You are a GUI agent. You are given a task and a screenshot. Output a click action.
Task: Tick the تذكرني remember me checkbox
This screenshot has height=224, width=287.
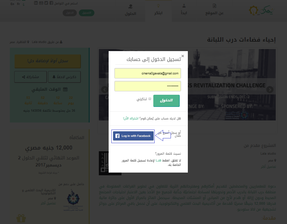pyautogui.click(x=150, y=99)
